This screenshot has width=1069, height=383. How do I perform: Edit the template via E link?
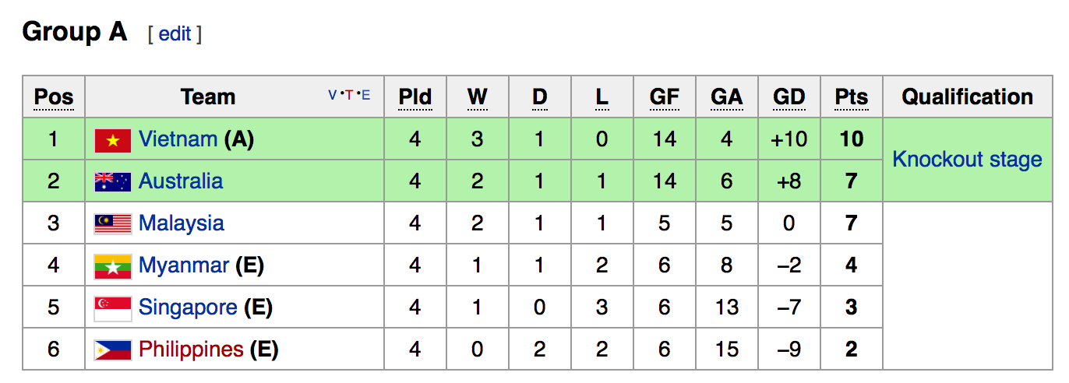365,96
